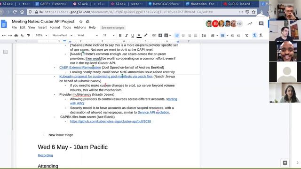Open the Recording link
The image size is (301, 169).
click(x=45, y=155)
